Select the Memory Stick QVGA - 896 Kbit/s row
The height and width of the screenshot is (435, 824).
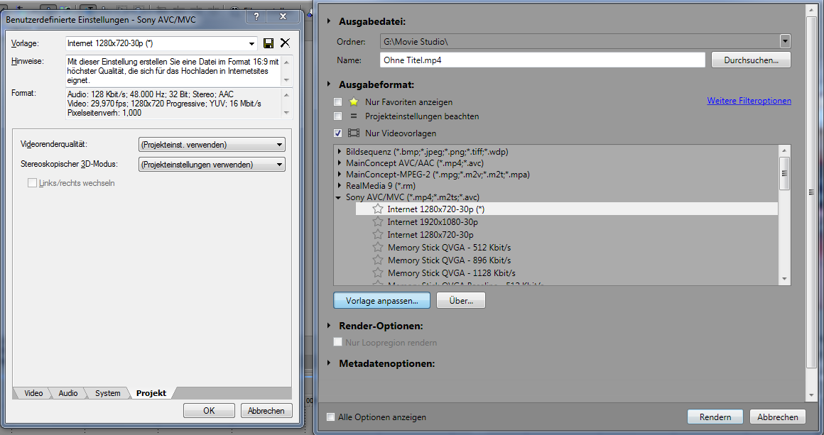pyautogui.click(x=567, y=260)
